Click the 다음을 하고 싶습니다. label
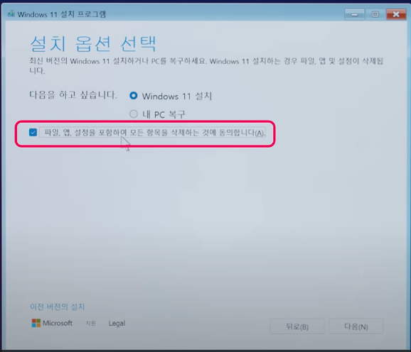This screenshot has width=411, height=352. (x=73, y=94)
